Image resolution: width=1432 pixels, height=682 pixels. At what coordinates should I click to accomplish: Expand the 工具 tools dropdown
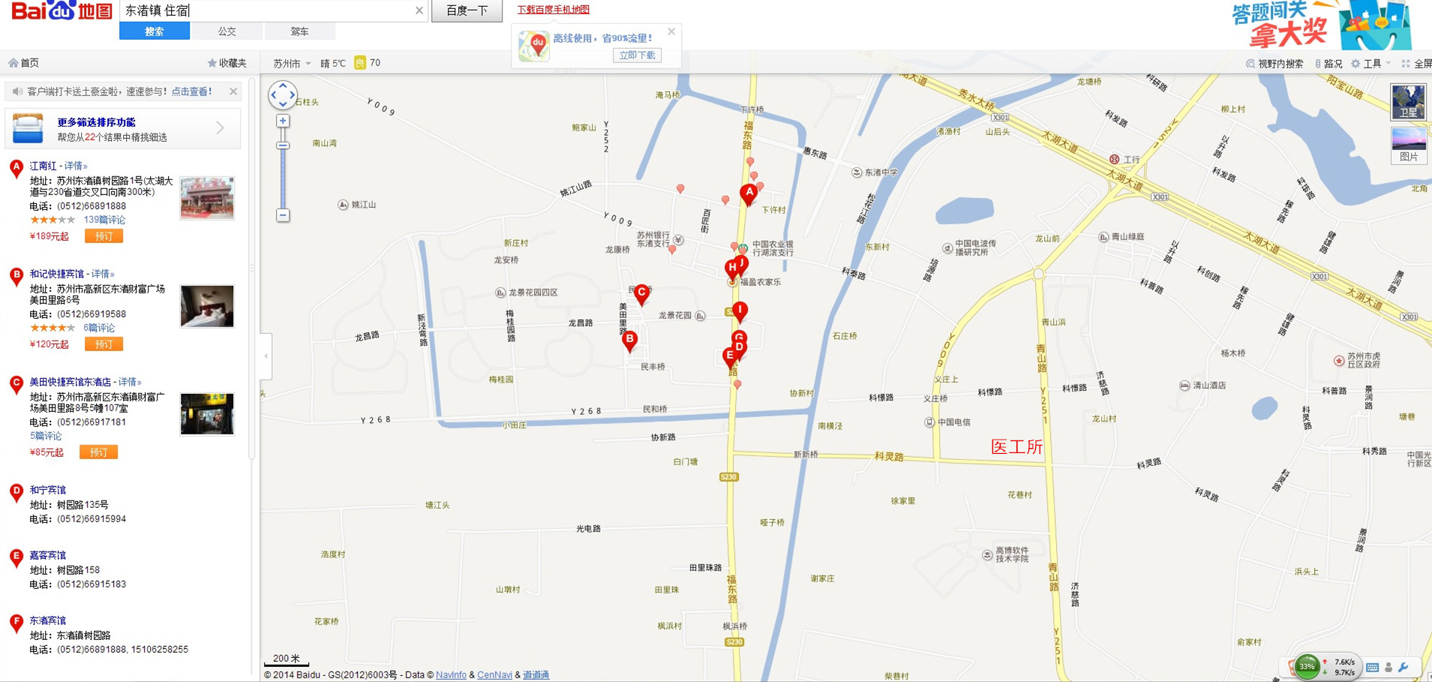click(1371, 64)
